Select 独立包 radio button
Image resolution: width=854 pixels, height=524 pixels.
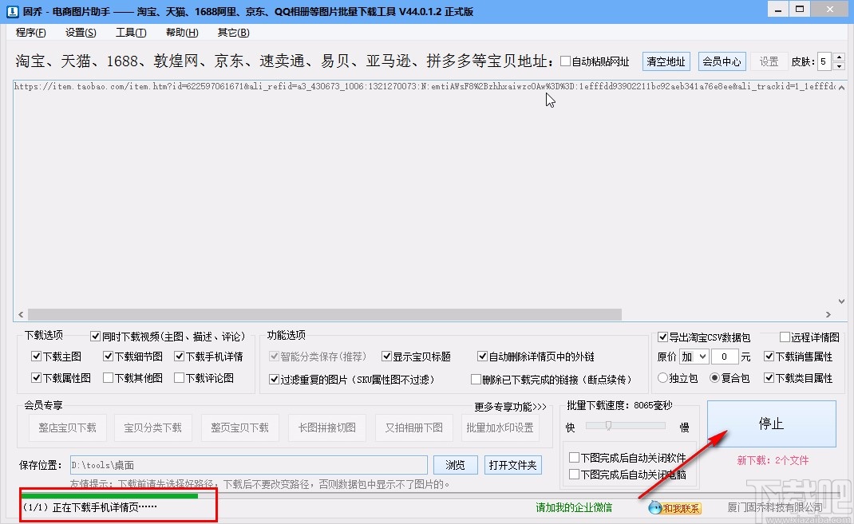click(662, 377)
